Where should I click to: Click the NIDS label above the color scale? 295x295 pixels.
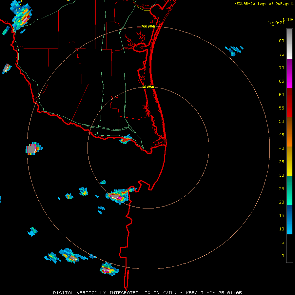click(x=288, y=20)
